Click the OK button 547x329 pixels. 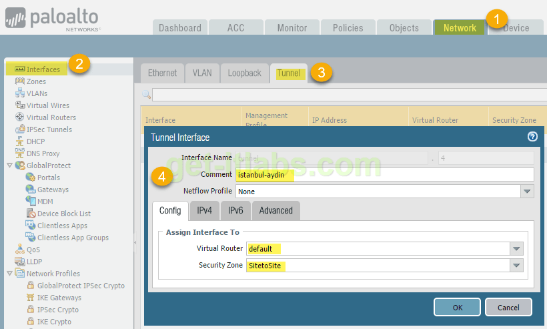pyautogui.click(x=456, y=307)
